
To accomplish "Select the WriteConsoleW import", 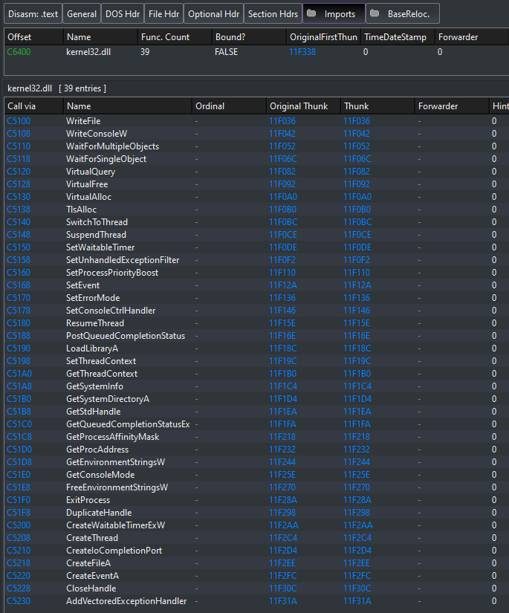I will pyautogui.click(x=256, y=133).
